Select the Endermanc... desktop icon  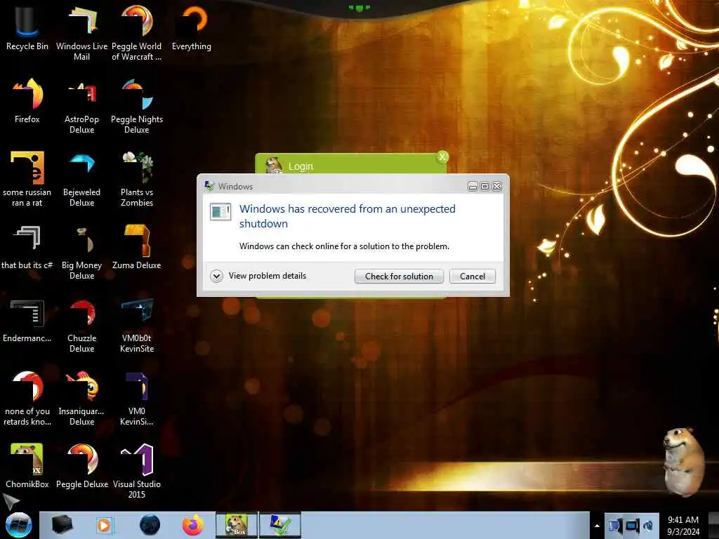click(27, 320)
